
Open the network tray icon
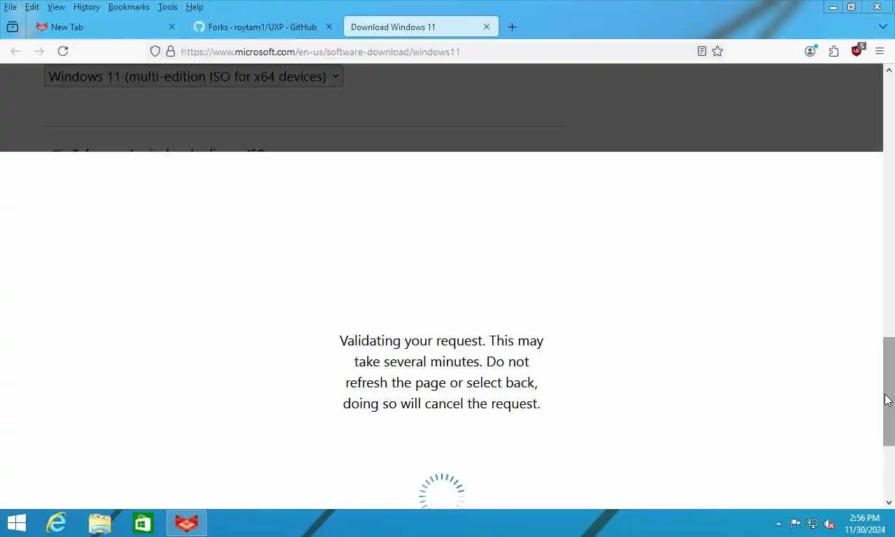tap(812, 524)
